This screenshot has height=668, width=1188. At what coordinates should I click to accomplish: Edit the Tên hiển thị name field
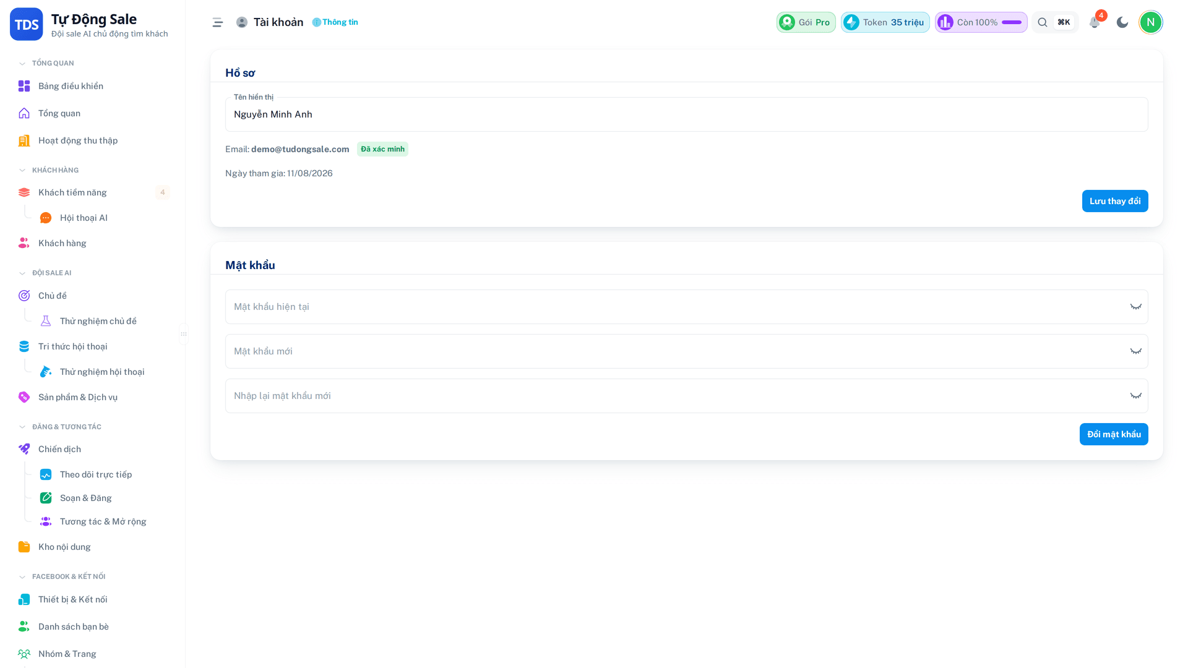[x=687, y=114]
